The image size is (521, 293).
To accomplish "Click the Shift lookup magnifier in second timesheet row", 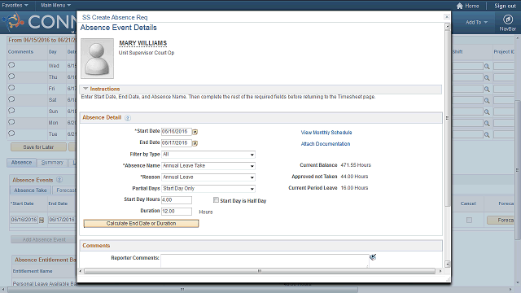I will point(487,78).
